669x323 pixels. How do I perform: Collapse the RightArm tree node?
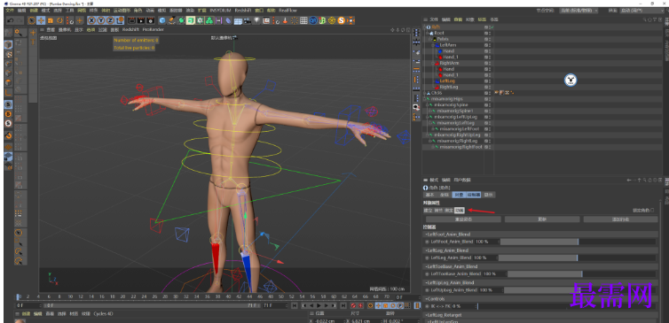click(x=433, y=63)
